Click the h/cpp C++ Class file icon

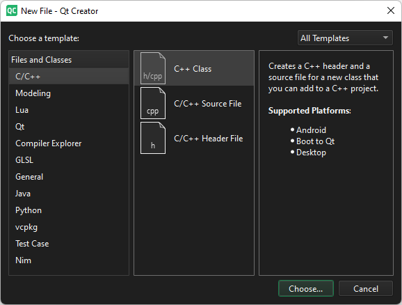point(153,68)
